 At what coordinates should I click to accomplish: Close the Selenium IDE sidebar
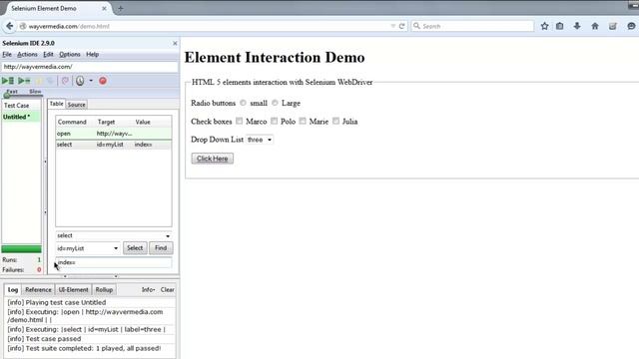click(175, 43)
